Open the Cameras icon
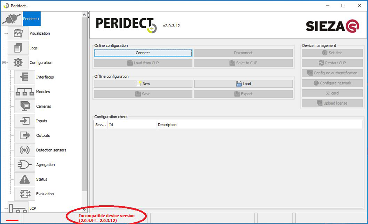This screenshot has width=368, height=224. pos(25,106)
